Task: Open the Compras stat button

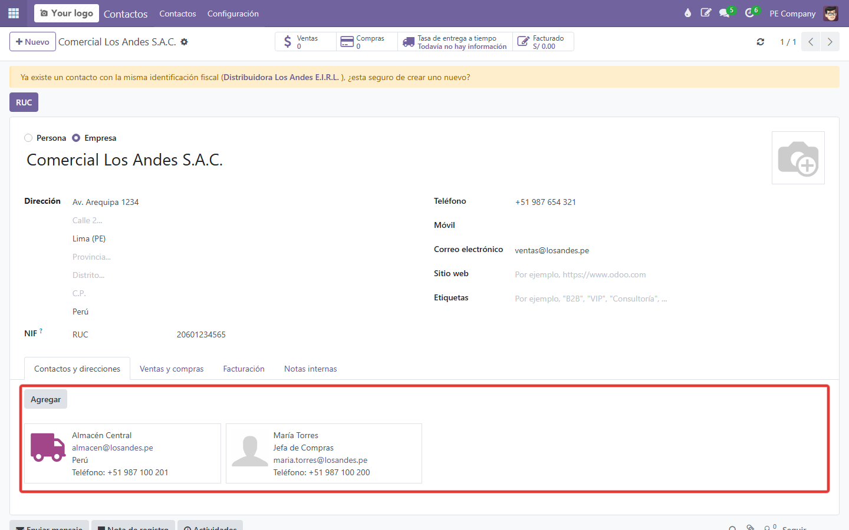Action: point(367,42)
